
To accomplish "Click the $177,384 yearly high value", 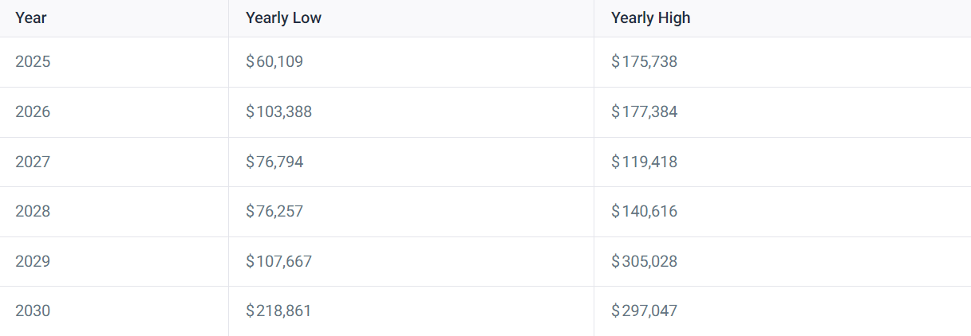I will [644, 111].
